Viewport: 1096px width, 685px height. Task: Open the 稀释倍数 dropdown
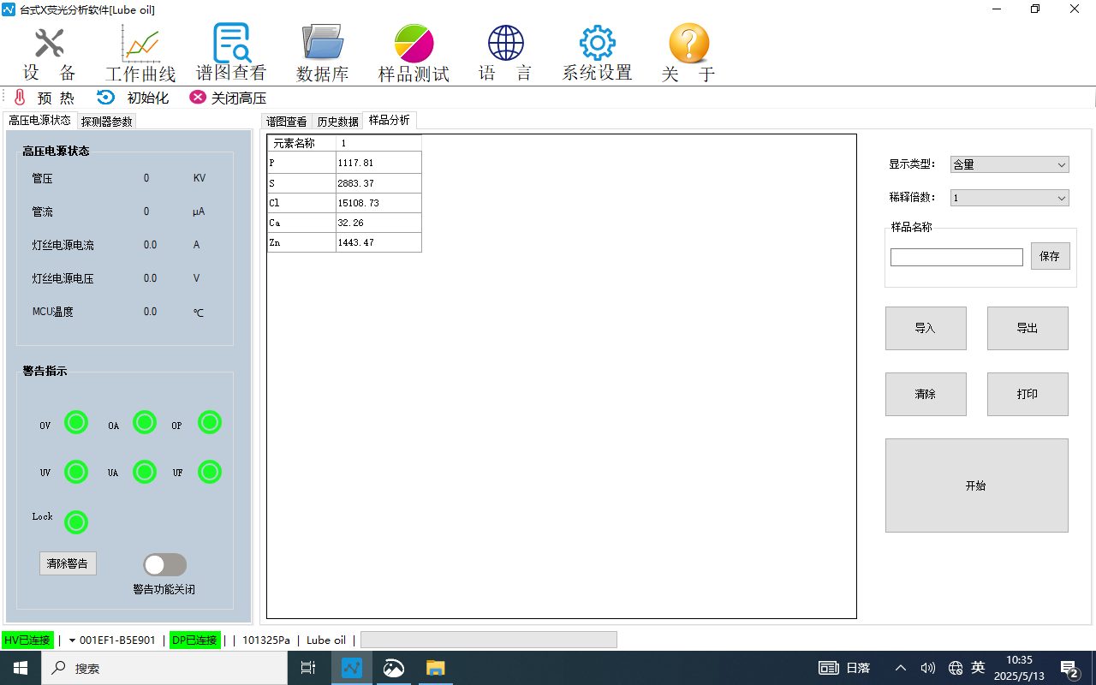[1010, 198]
